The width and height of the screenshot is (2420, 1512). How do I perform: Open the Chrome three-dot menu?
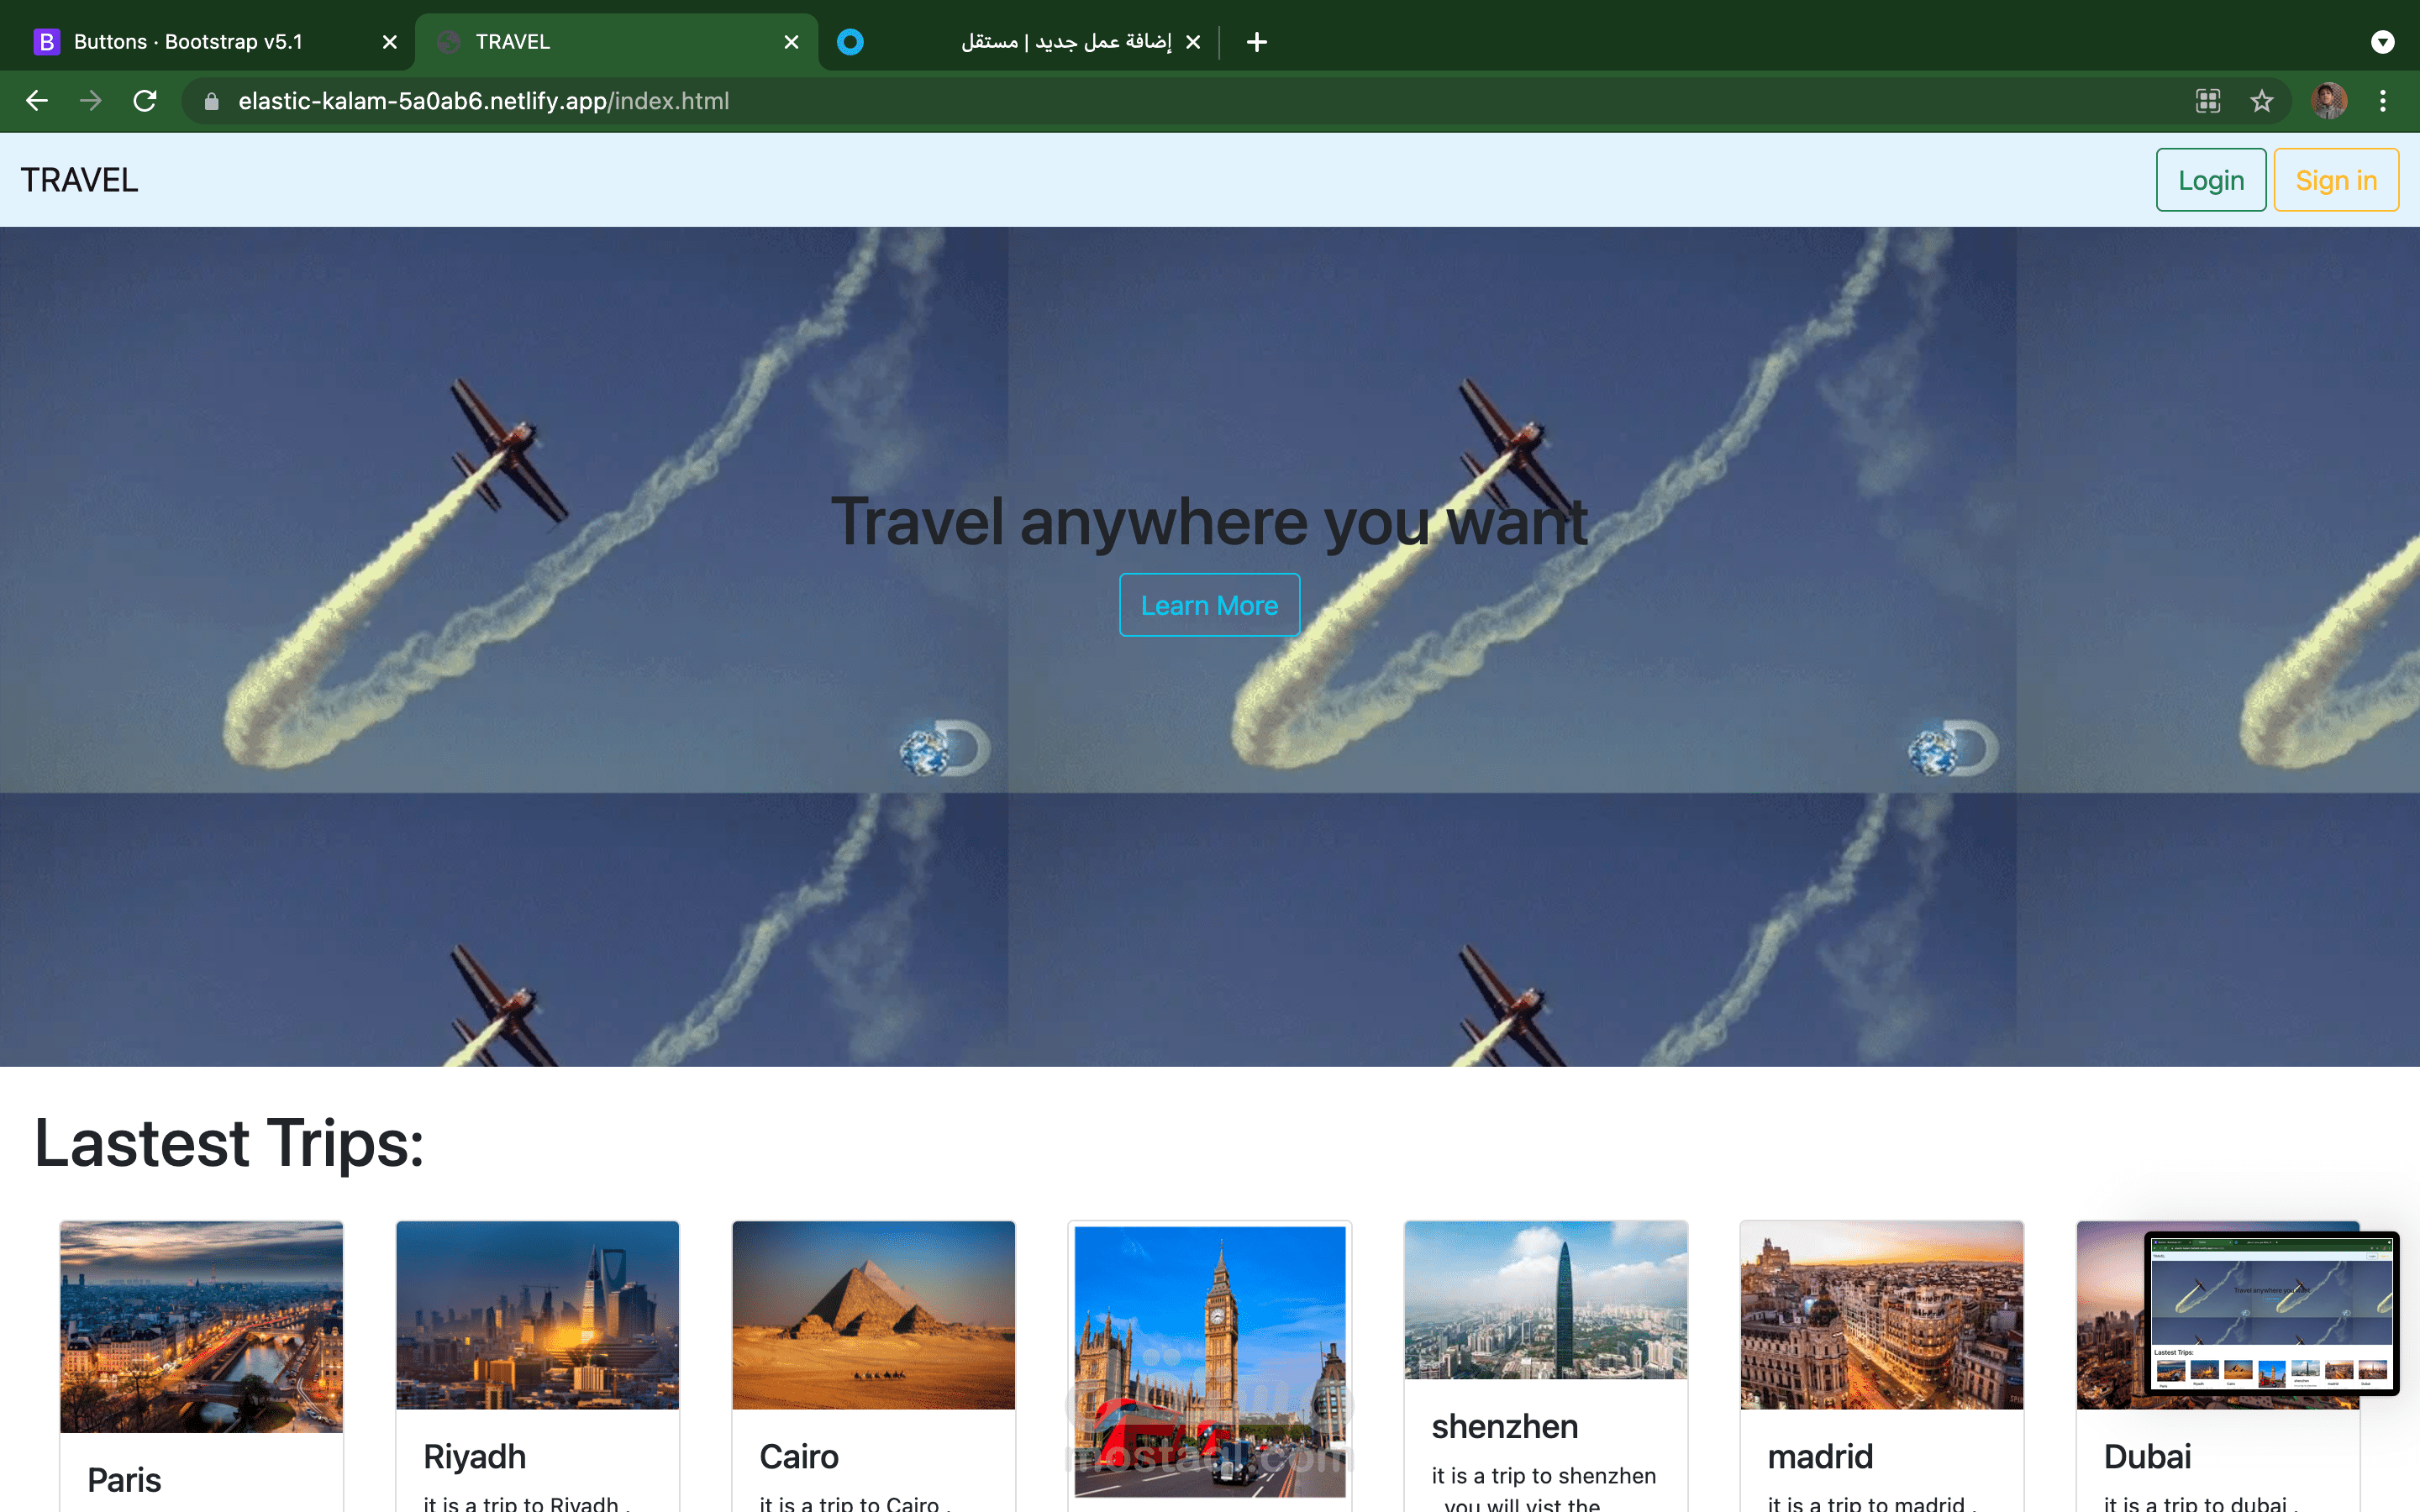coord(2383,101)
